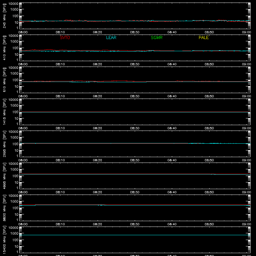Click the 08:50 time label below 2695 MHz plot

209,160
